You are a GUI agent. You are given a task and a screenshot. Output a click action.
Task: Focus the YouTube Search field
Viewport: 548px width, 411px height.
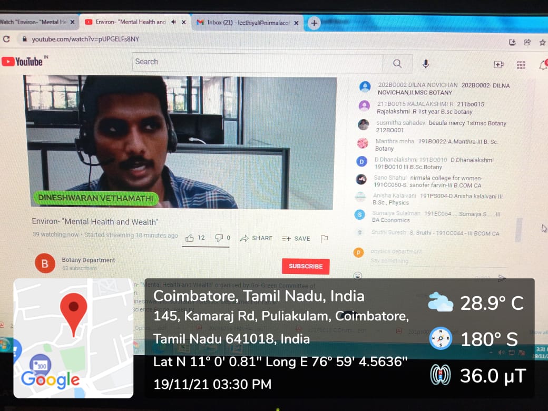click(258, 62)
